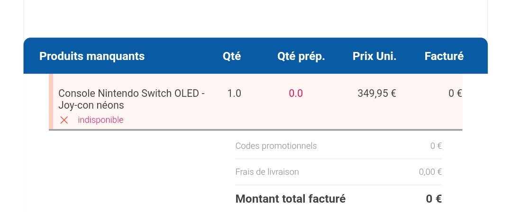Click 'Joy-con néons' second line of product name
Screen dimensions: 512x222
(91, 105)
